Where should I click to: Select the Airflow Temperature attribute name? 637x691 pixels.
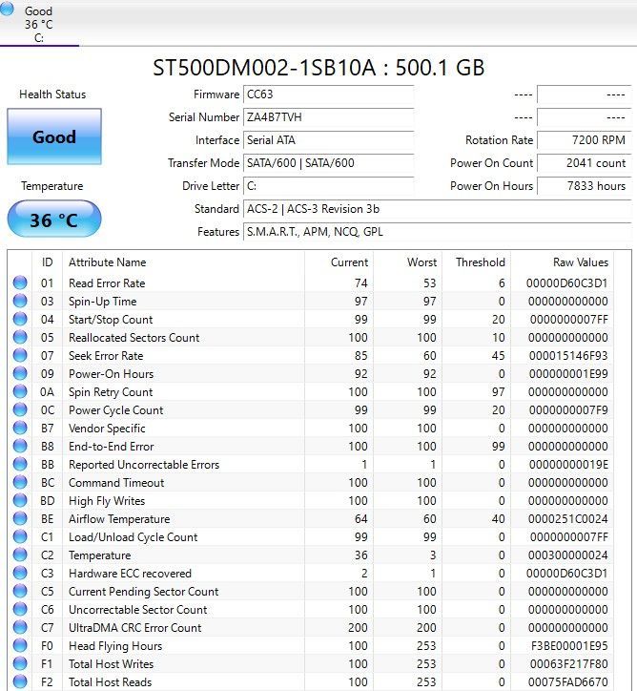point(119,518)
